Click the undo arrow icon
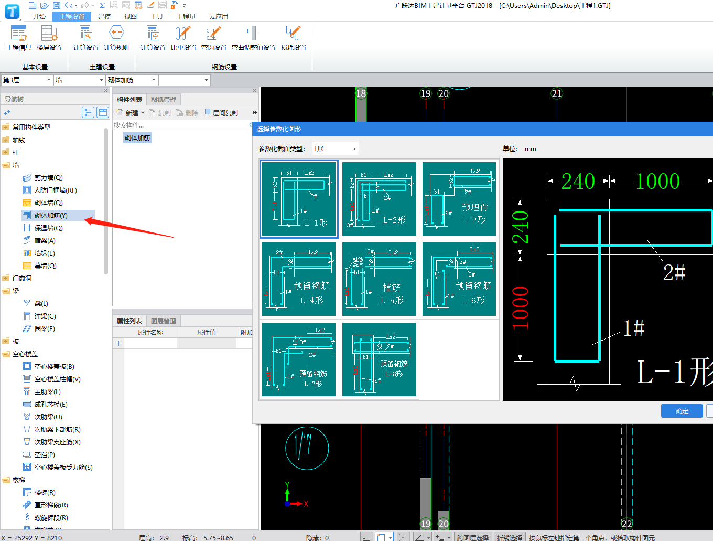713x541 pixels. pyautogui.click(x=68, y=5)
